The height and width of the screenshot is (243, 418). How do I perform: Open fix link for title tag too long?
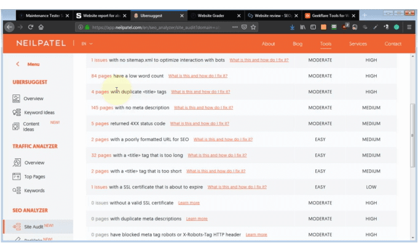(217, 155)
